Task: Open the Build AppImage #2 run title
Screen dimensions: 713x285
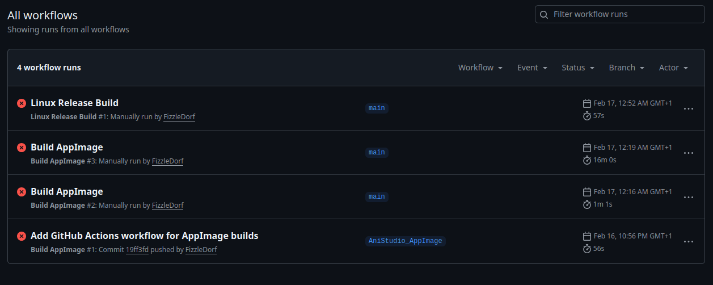Action: click(67, 191)
